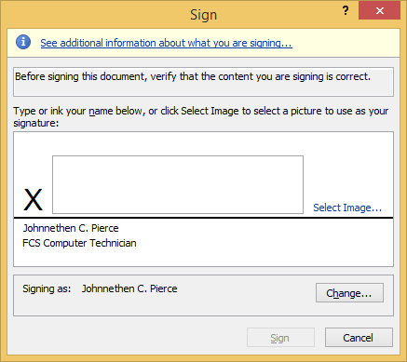Click the black signature line

204,218
